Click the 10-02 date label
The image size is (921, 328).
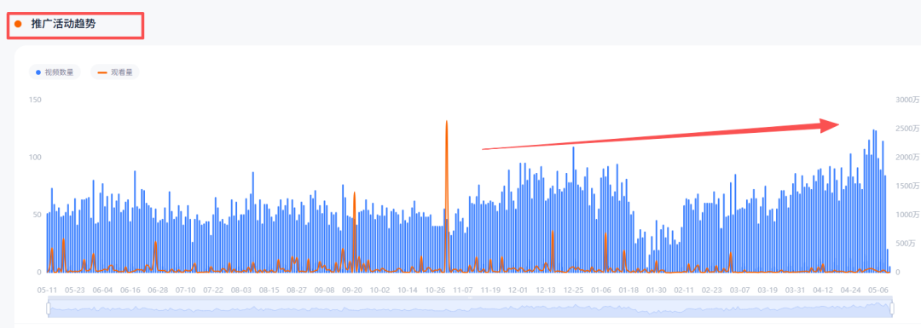point(379,290)
